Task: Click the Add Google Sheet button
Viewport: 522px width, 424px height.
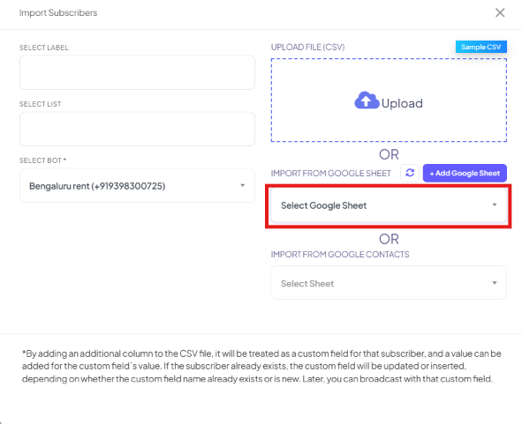Action: pos(465,173)
